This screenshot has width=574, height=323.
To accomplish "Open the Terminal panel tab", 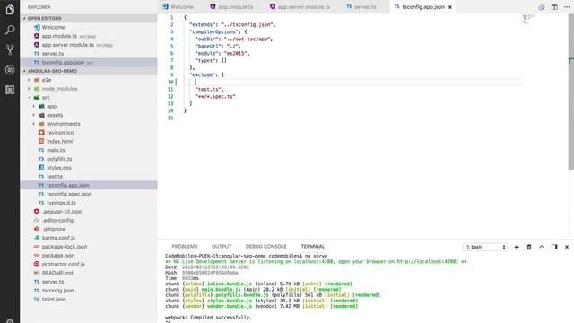I will 313,247.
